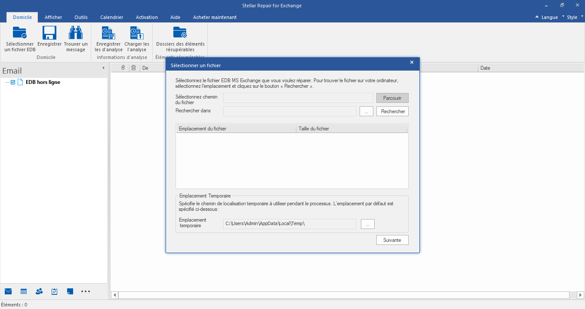Collapse the Email pane arrow
This screenshot has height=309, width=585.
(x=103, y=68)
